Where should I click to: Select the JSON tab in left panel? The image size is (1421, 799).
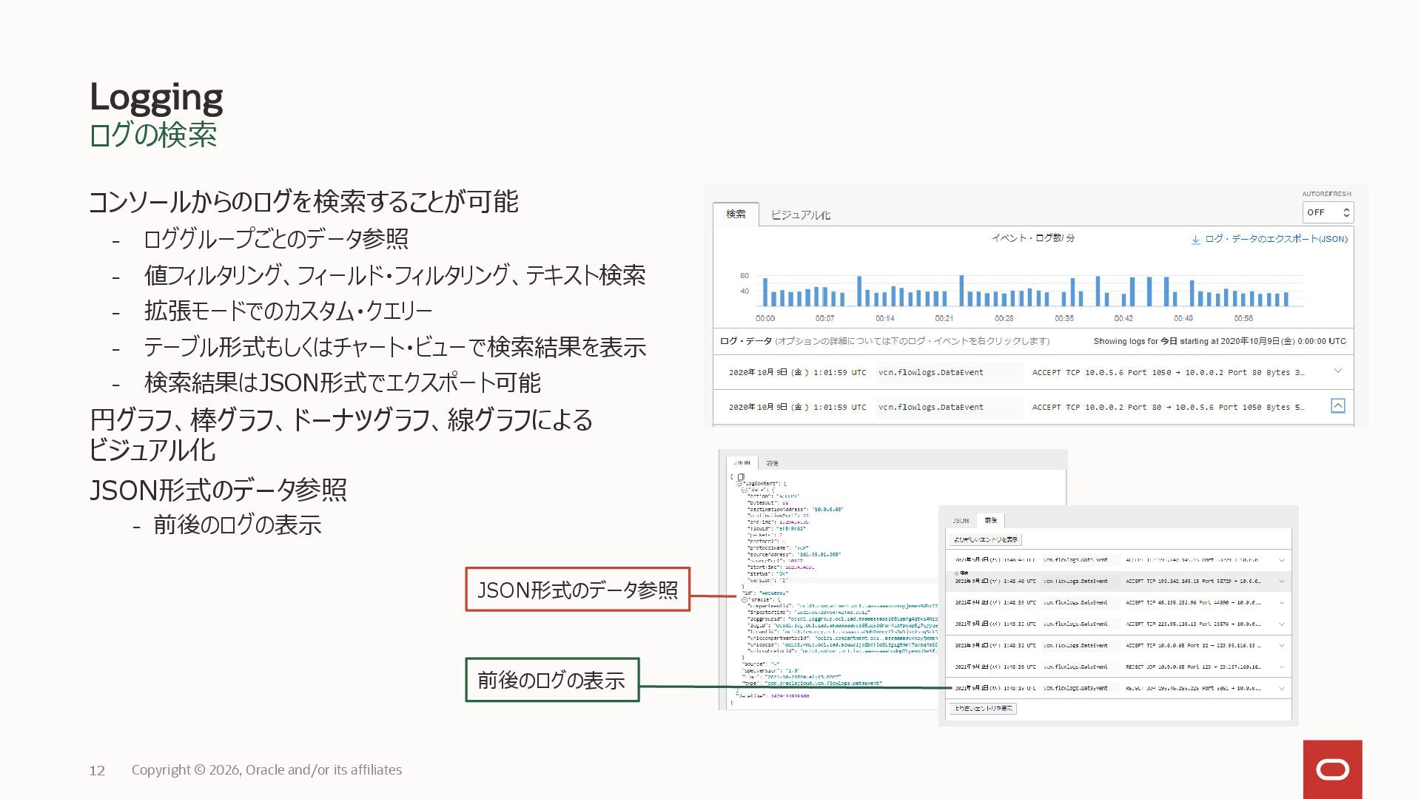click(x=742, y=463)
